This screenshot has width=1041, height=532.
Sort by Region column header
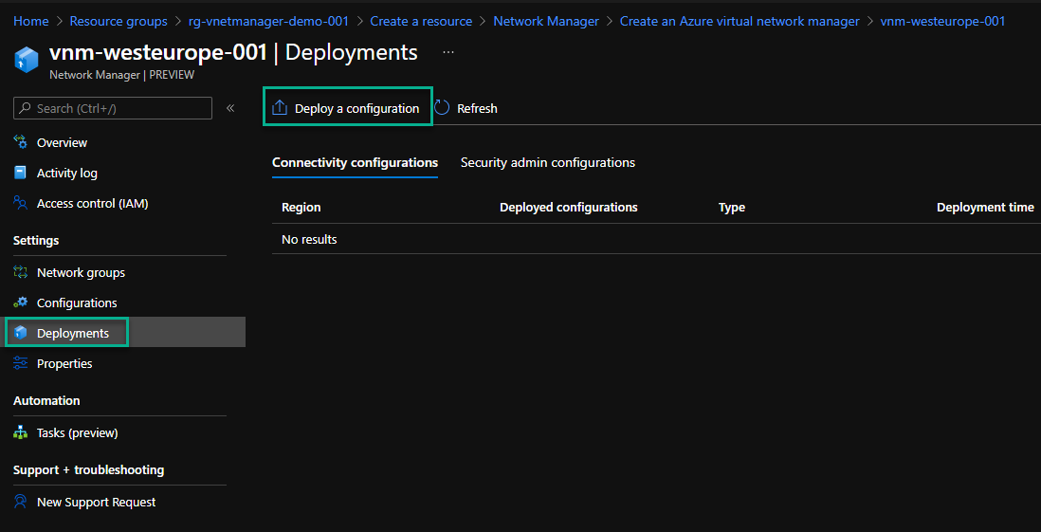click(x=301, y=208)
